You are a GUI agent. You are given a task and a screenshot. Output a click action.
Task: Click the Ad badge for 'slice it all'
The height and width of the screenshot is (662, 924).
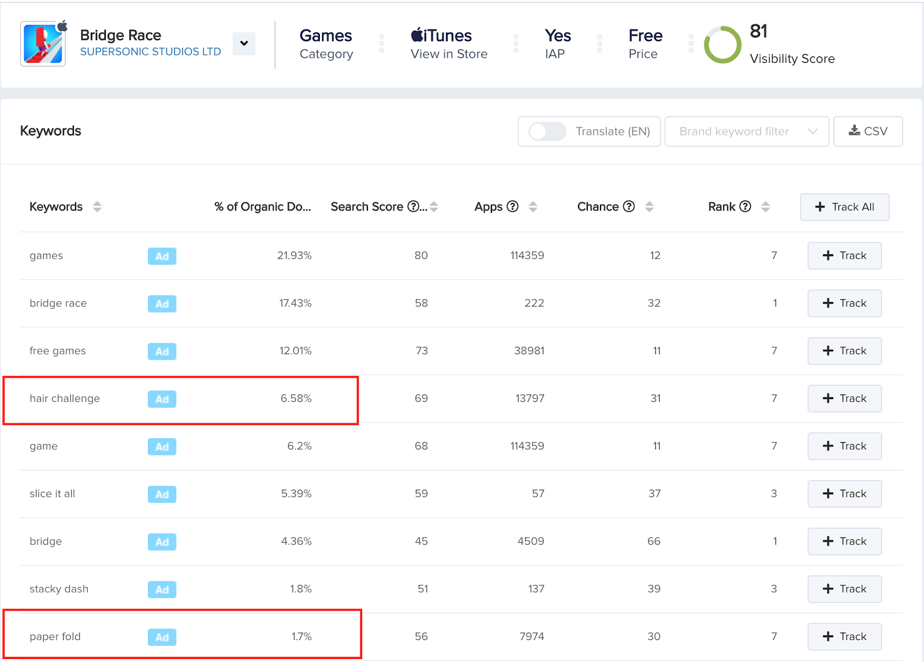click(x=162, y=494)
